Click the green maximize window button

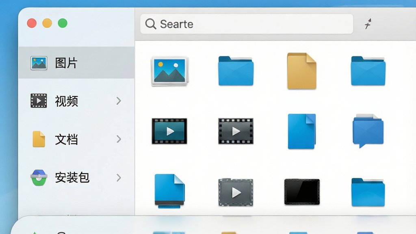point(63,23)
